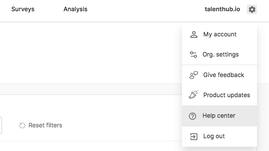Click the circular arrow Reset filters icon
This screenshot has height=151, width=269.
(22, 125)
